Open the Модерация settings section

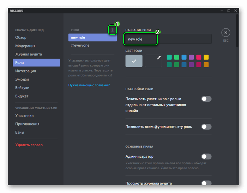[36, 46]
